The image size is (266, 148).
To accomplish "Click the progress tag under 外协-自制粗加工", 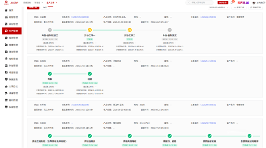I will [50, 39].
